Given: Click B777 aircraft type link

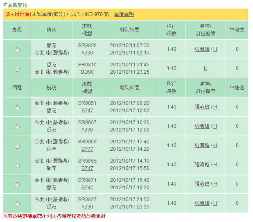Looking at the screenshot, I should click(x=87, y=149).
